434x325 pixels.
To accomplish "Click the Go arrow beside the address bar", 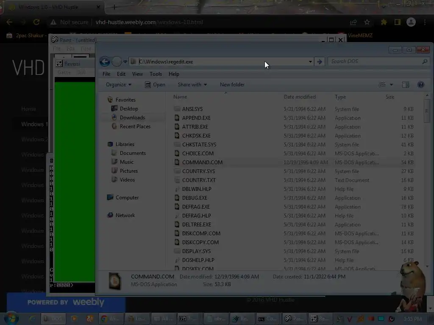I will tap(320, 62).
